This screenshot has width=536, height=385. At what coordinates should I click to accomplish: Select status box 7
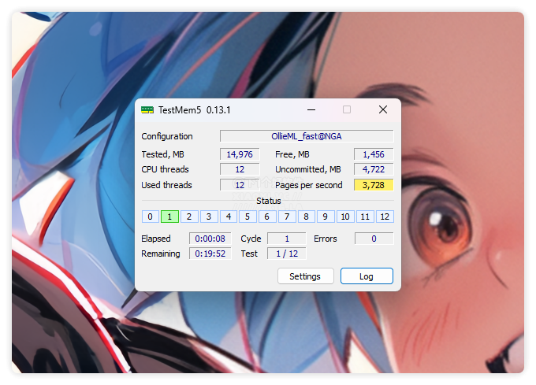pyautogui.click(x=287, y=217)
